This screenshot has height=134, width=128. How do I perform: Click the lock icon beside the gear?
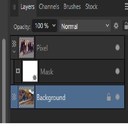pyautogui.click(x=126, y=26)
